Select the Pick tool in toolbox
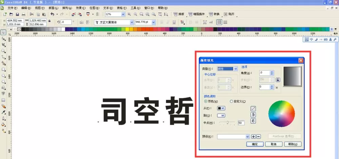The height and width of the screenshot is (159, 339). (3, 33)
